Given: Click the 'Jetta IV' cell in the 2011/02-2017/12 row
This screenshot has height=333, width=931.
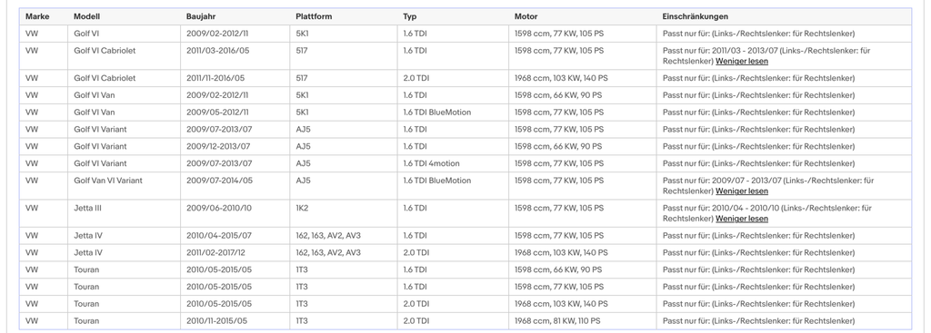Looking at the screenshot, I should coord(88,252).
